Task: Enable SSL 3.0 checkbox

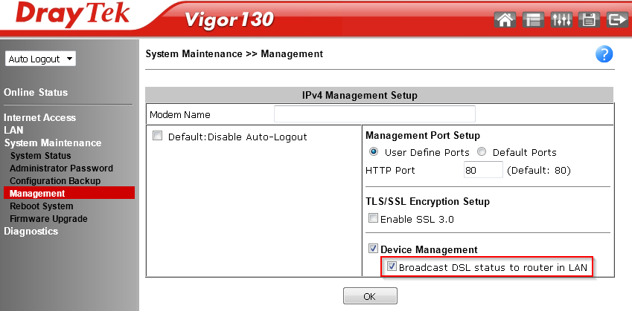Action: click(x=373, y=219)
